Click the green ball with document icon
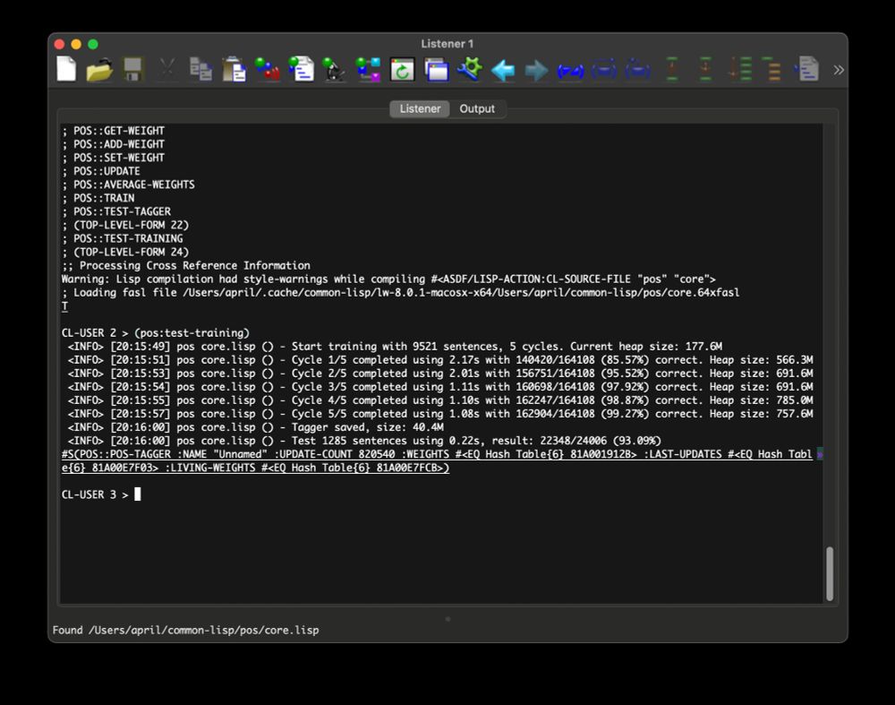Viewport: 895px width, 705px height. 302,70
